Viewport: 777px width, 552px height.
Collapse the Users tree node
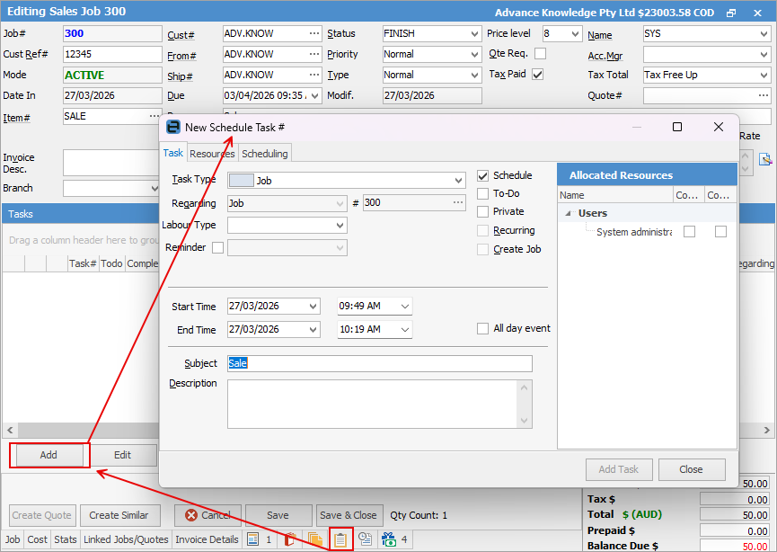[568, 214]
